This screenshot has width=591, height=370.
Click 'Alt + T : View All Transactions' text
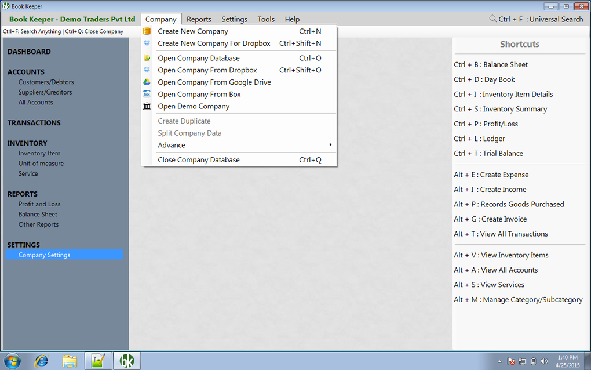pyautogui.click(x=501, y=234)
